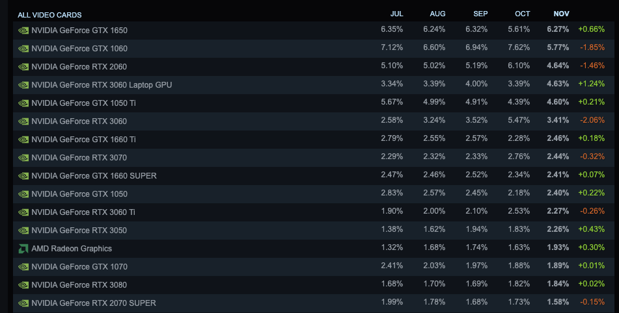The image size is (619, 313).
Task: Click NVIDIA icon next to GTX 1050 Ti
Action: click(x=23, y=103)
